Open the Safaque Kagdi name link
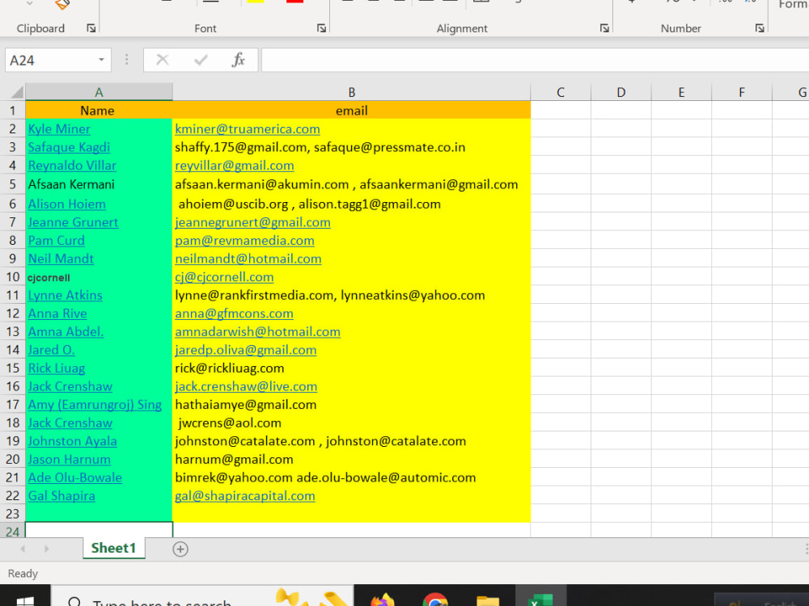 click(69, 147)
